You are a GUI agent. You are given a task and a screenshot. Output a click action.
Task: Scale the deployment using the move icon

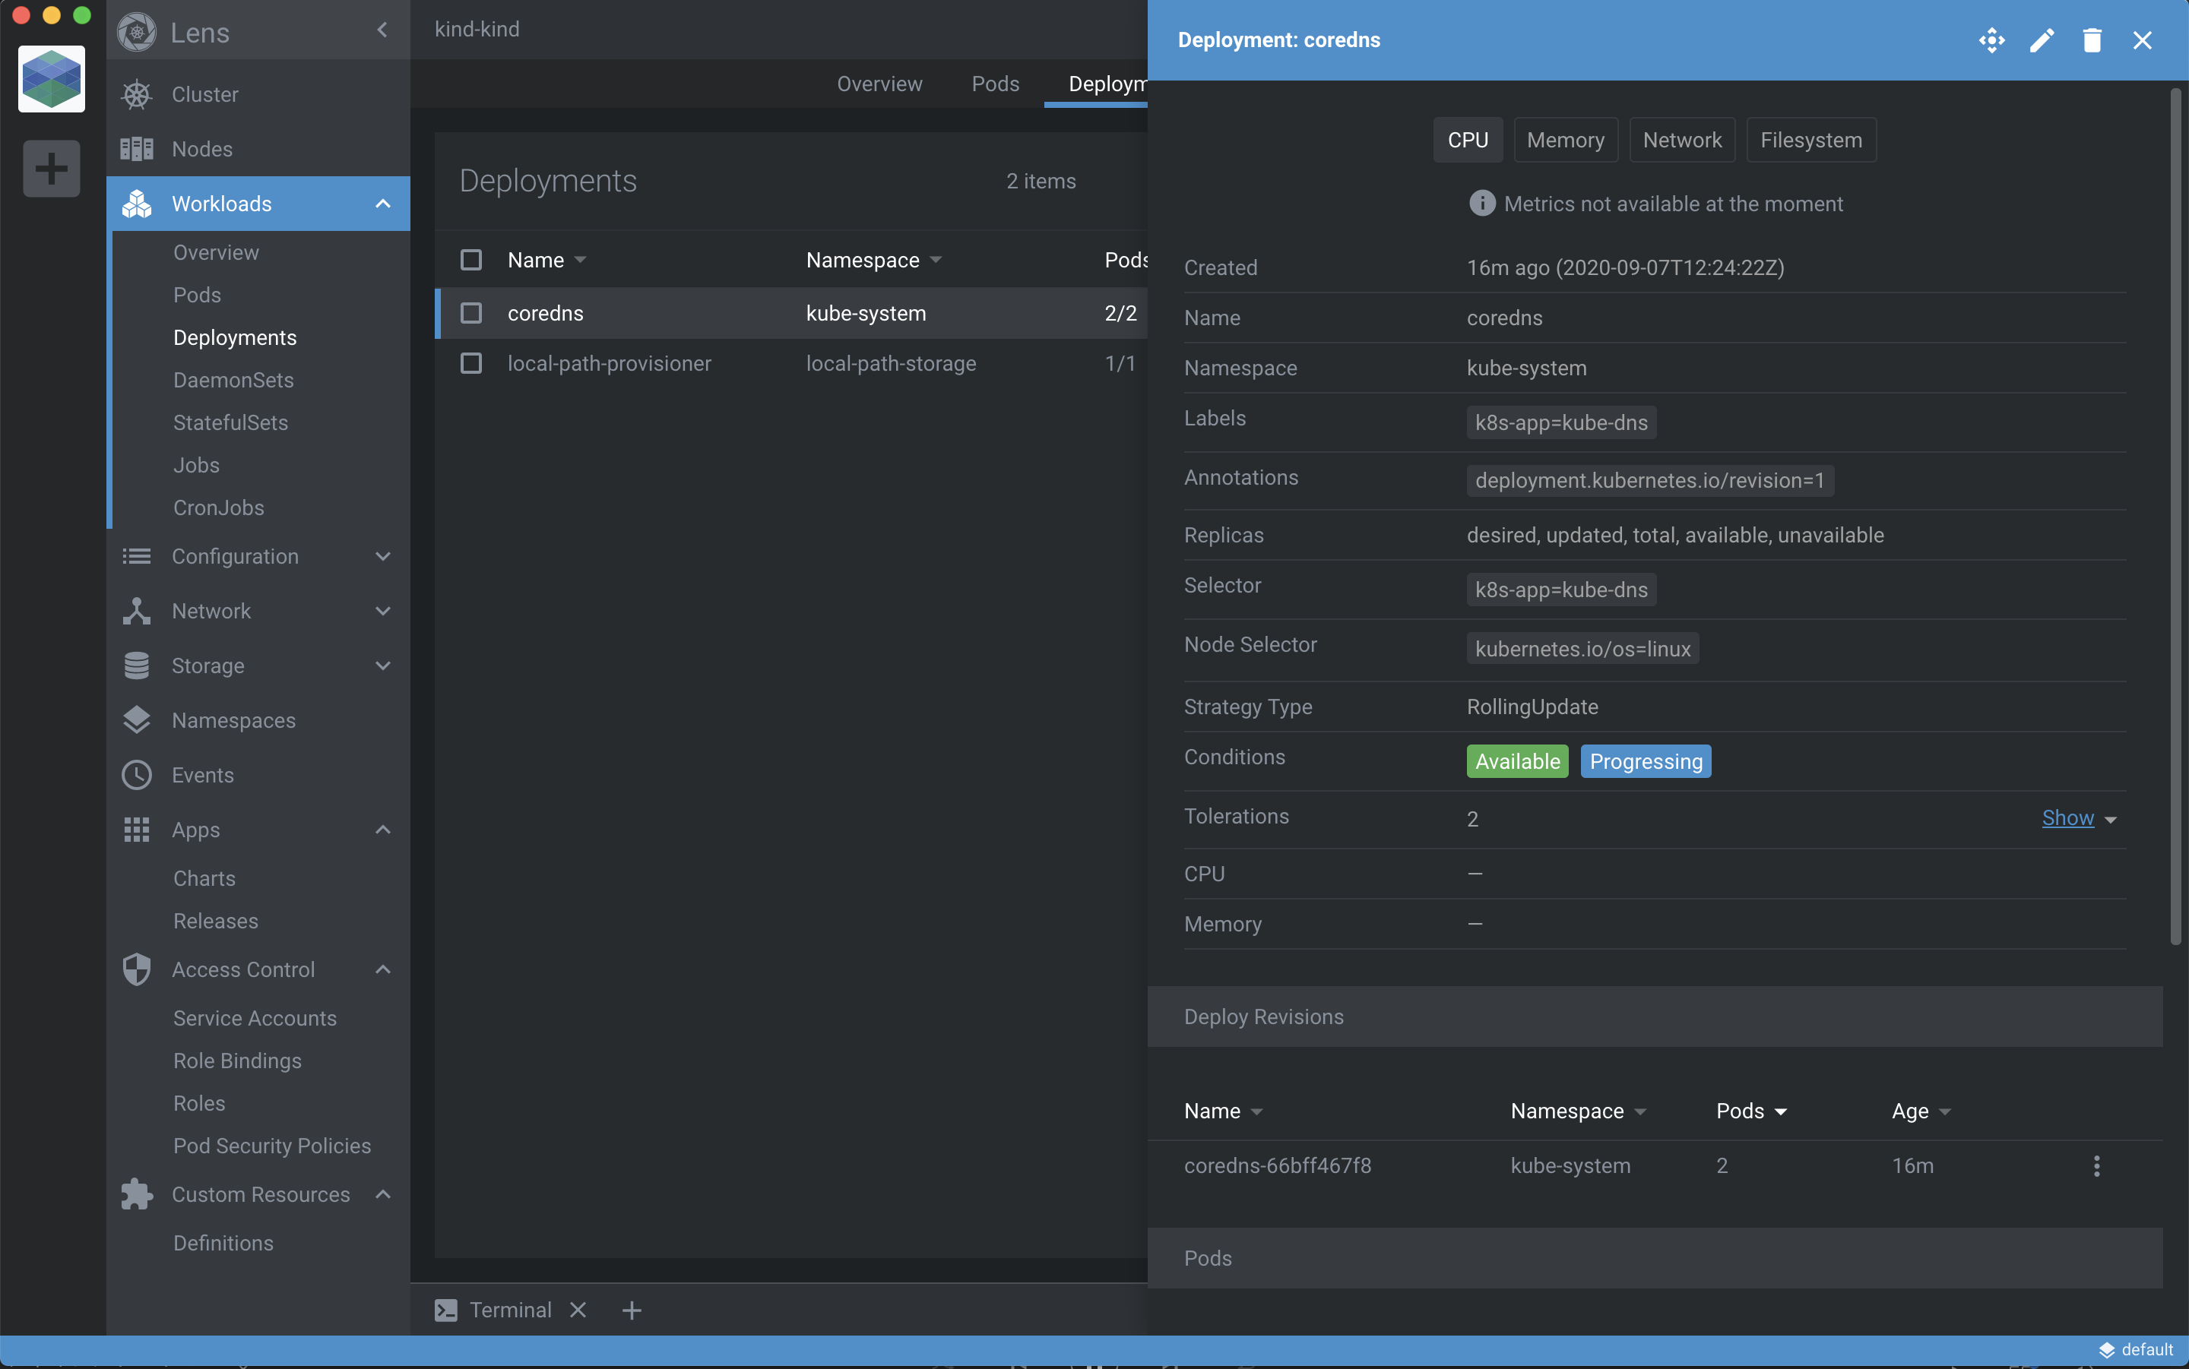(x=1991, y=40)
